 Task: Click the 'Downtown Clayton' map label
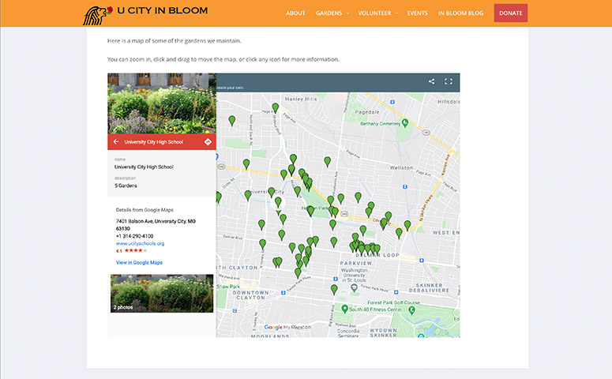coord(250,295)
